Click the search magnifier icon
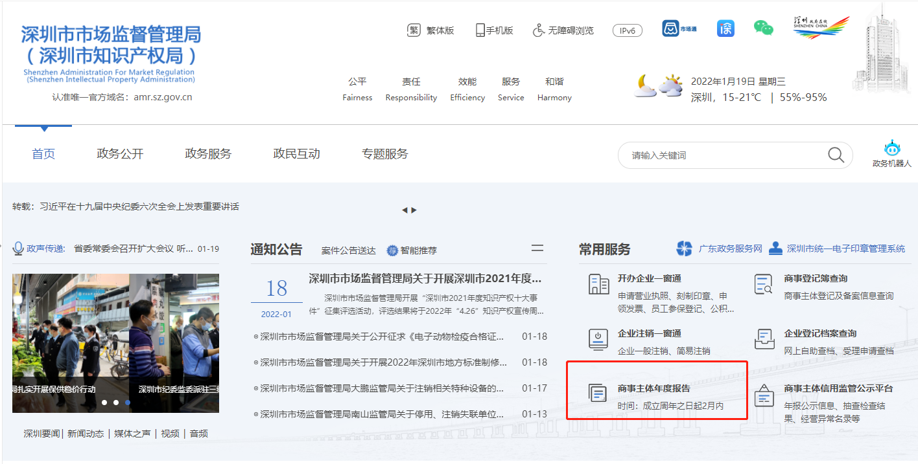 tap(836, 155)
